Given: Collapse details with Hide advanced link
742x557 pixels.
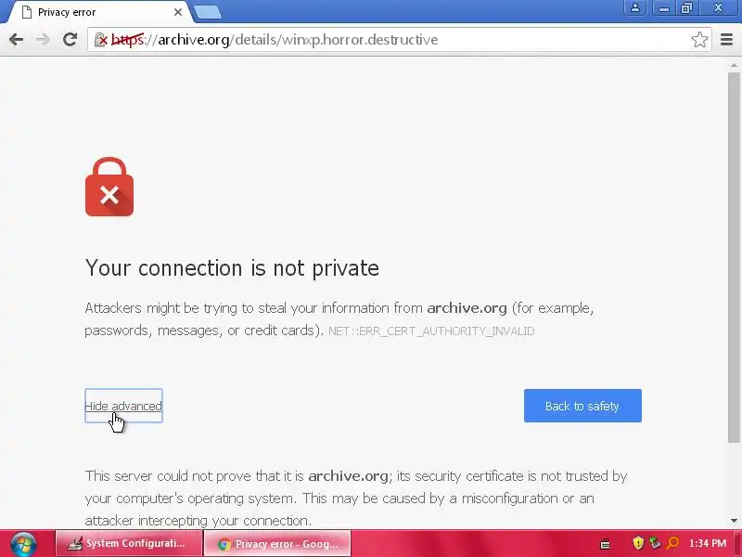Looking at the screenshot, I should click(123, 406).
